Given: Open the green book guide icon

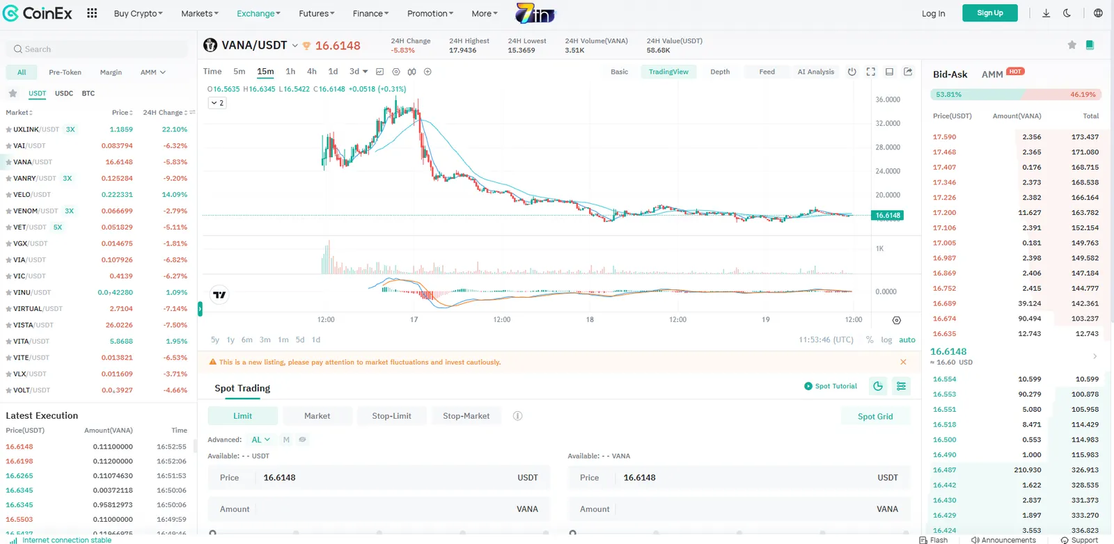Looking at the screenshot, I should 1090,45.
